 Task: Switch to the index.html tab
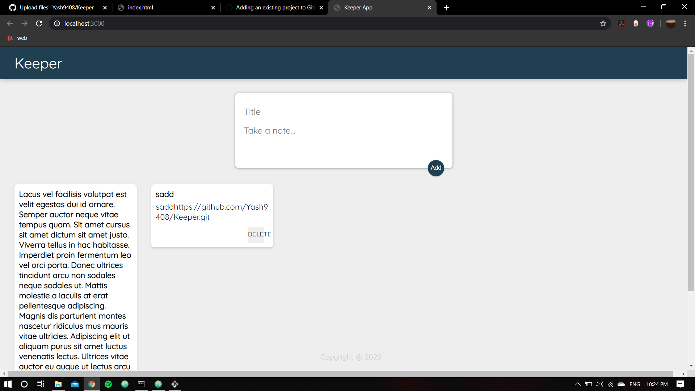pyautogui.click(x=166, y=8)
